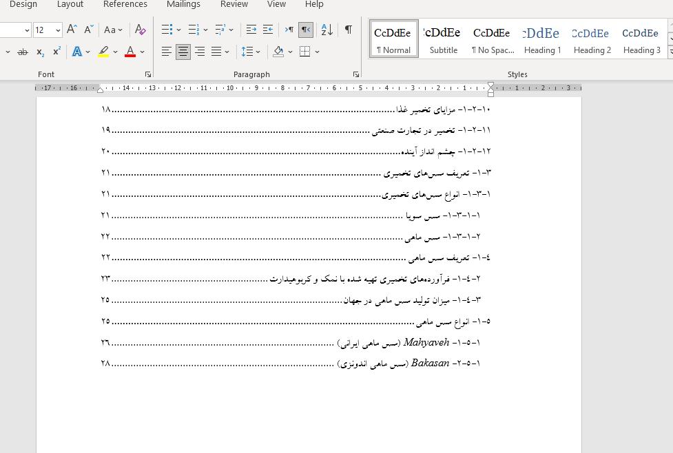
Task: Select the Text Effects icon
Action: tap(78, 52)
